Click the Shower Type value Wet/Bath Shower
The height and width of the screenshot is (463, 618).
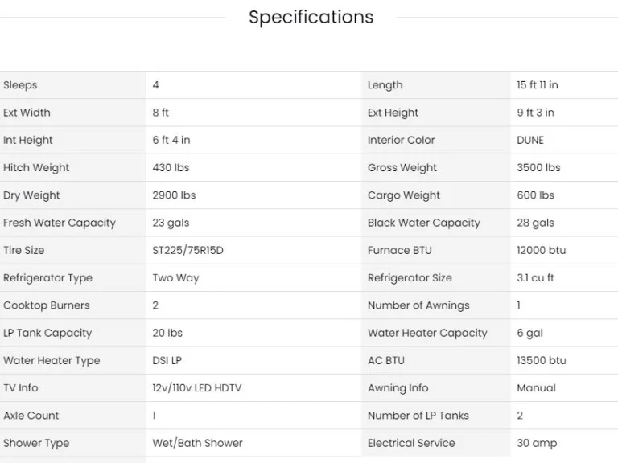[x=197, y=443]
